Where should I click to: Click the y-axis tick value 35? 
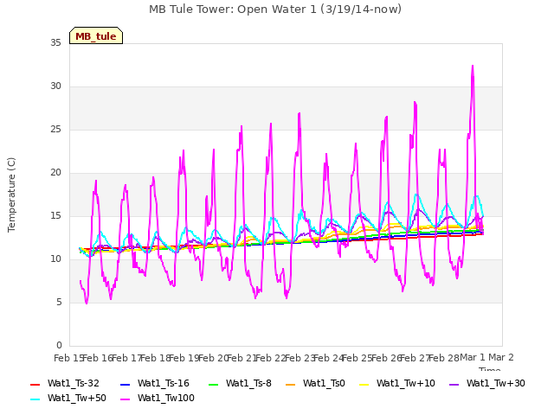(55, 43)
